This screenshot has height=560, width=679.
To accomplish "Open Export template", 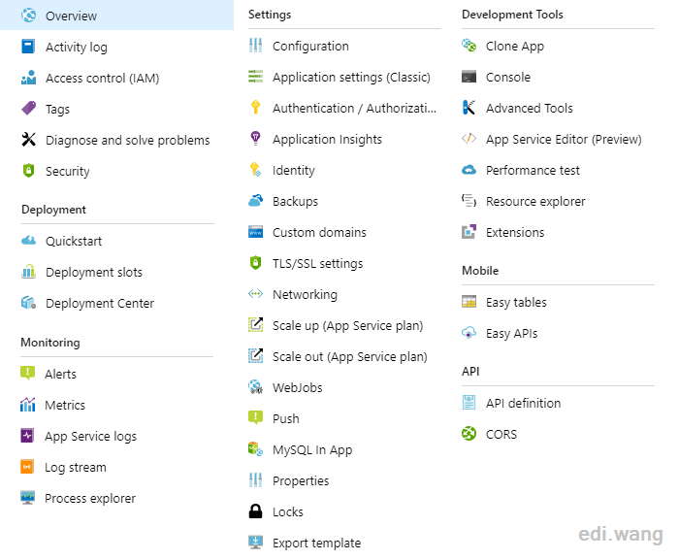I will (316, 543).
